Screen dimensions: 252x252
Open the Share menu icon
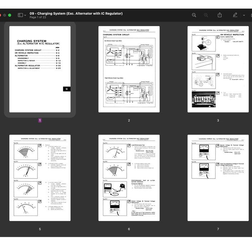coord(220,15)
